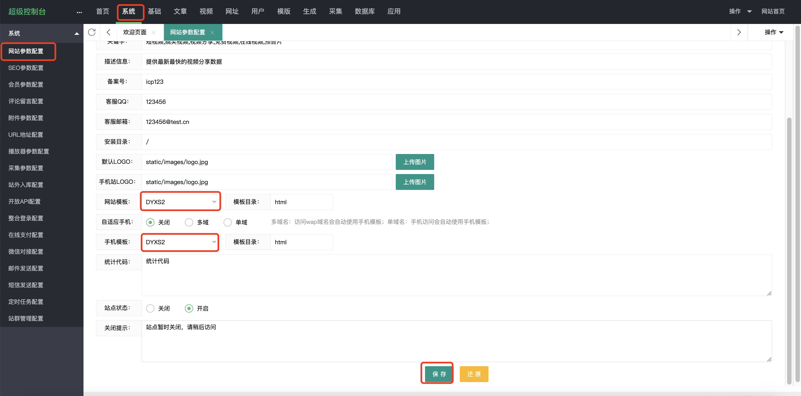Switch to the 网站参数配置 tab
This screenshot has width=801, height=396.
pyautogui.click(x=188, y=32)
